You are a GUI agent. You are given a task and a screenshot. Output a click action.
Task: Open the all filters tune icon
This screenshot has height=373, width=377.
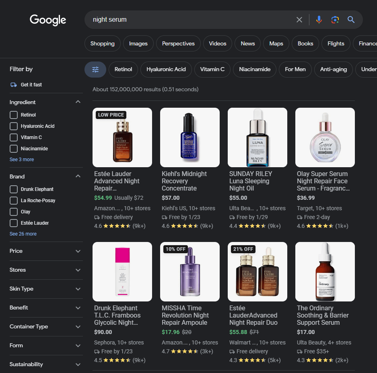95,70
